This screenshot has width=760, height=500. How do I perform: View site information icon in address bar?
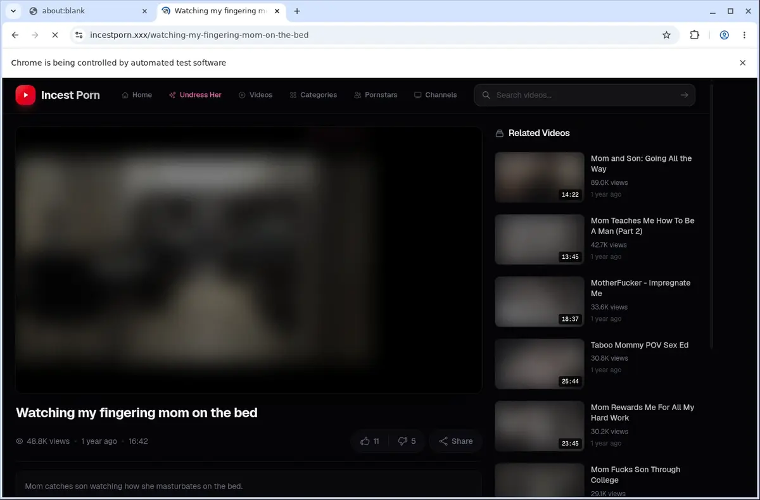pyautogui.click(x=79, y=35)
